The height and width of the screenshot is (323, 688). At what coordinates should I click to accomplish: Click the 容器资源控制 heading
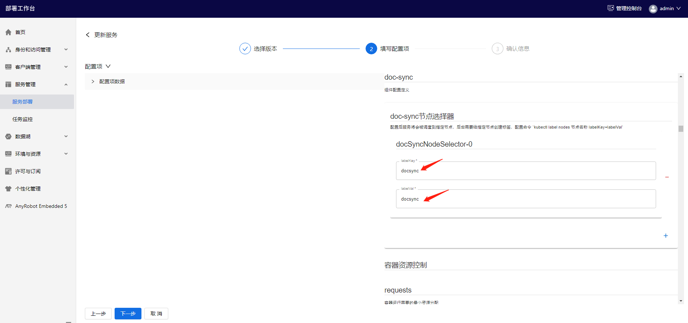(x=405, y=265)
